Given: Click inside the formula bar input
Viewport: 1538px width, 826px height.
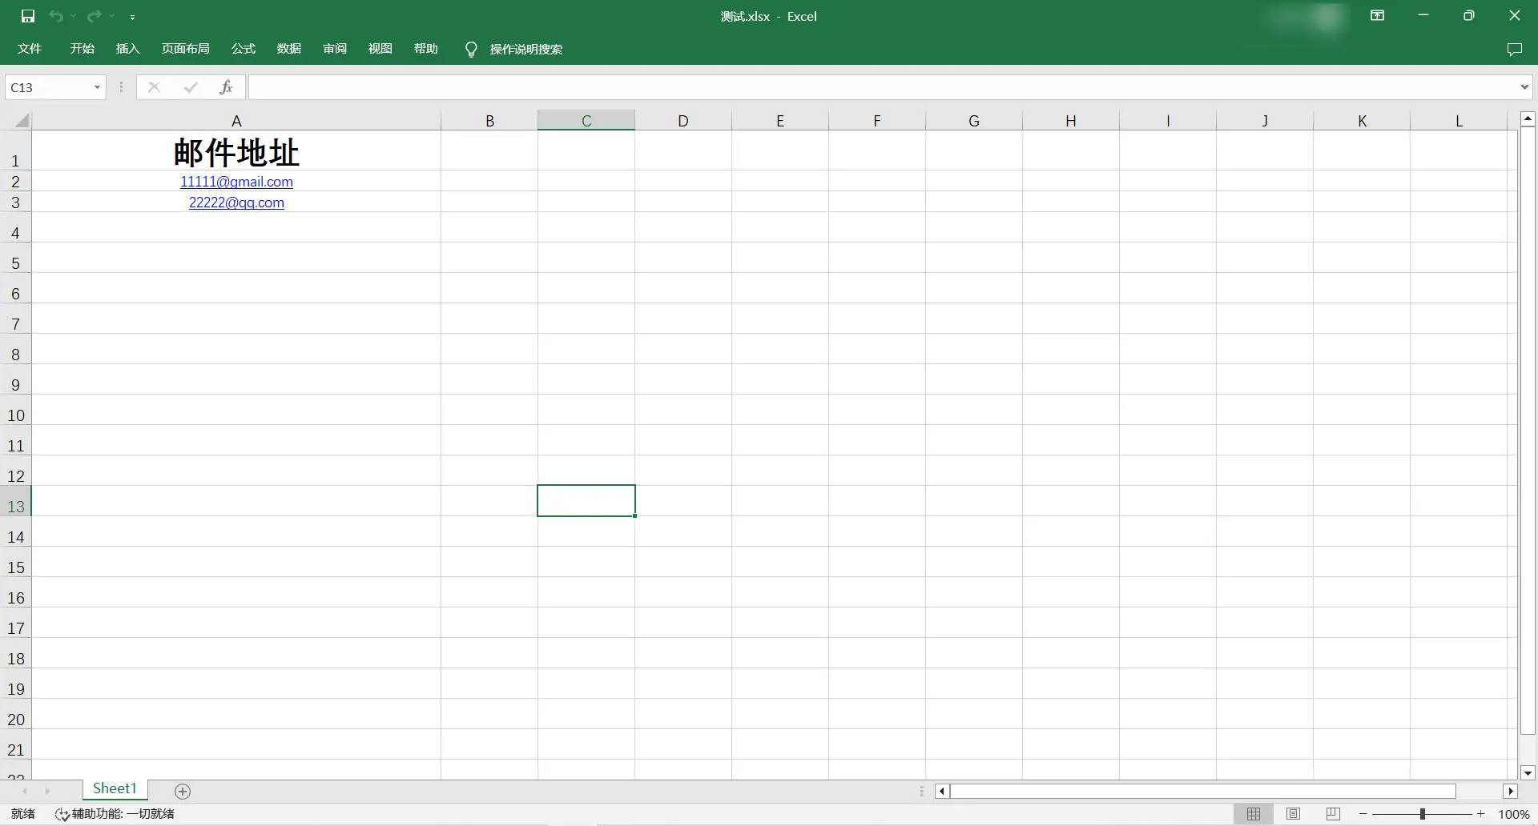Looking at the screenshot, I should click(x=883, y=87).
